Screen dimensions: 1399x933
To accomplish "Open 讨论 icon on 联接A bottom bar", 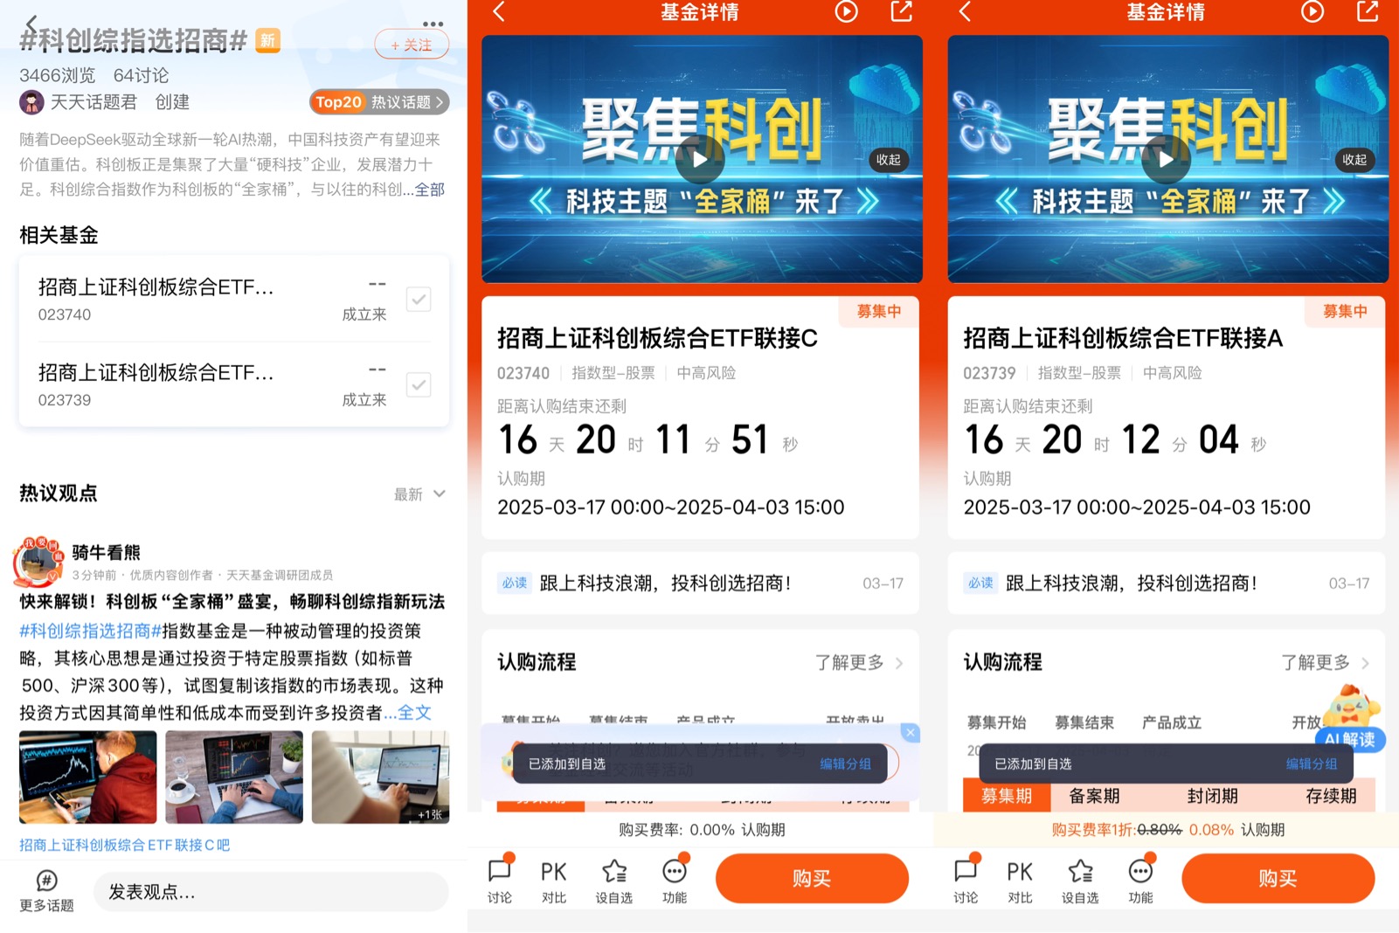I will point(966,879).
